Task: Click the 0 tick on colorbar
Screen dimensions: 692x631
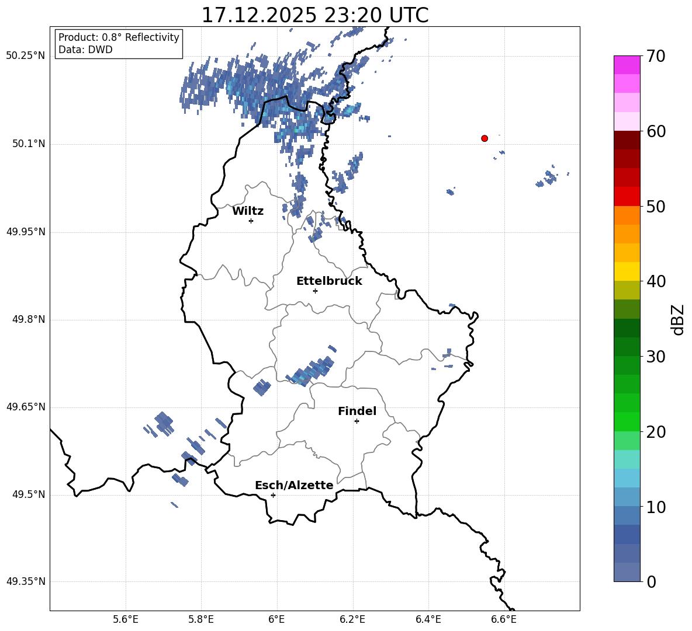Action: click(x=651, y=581)
